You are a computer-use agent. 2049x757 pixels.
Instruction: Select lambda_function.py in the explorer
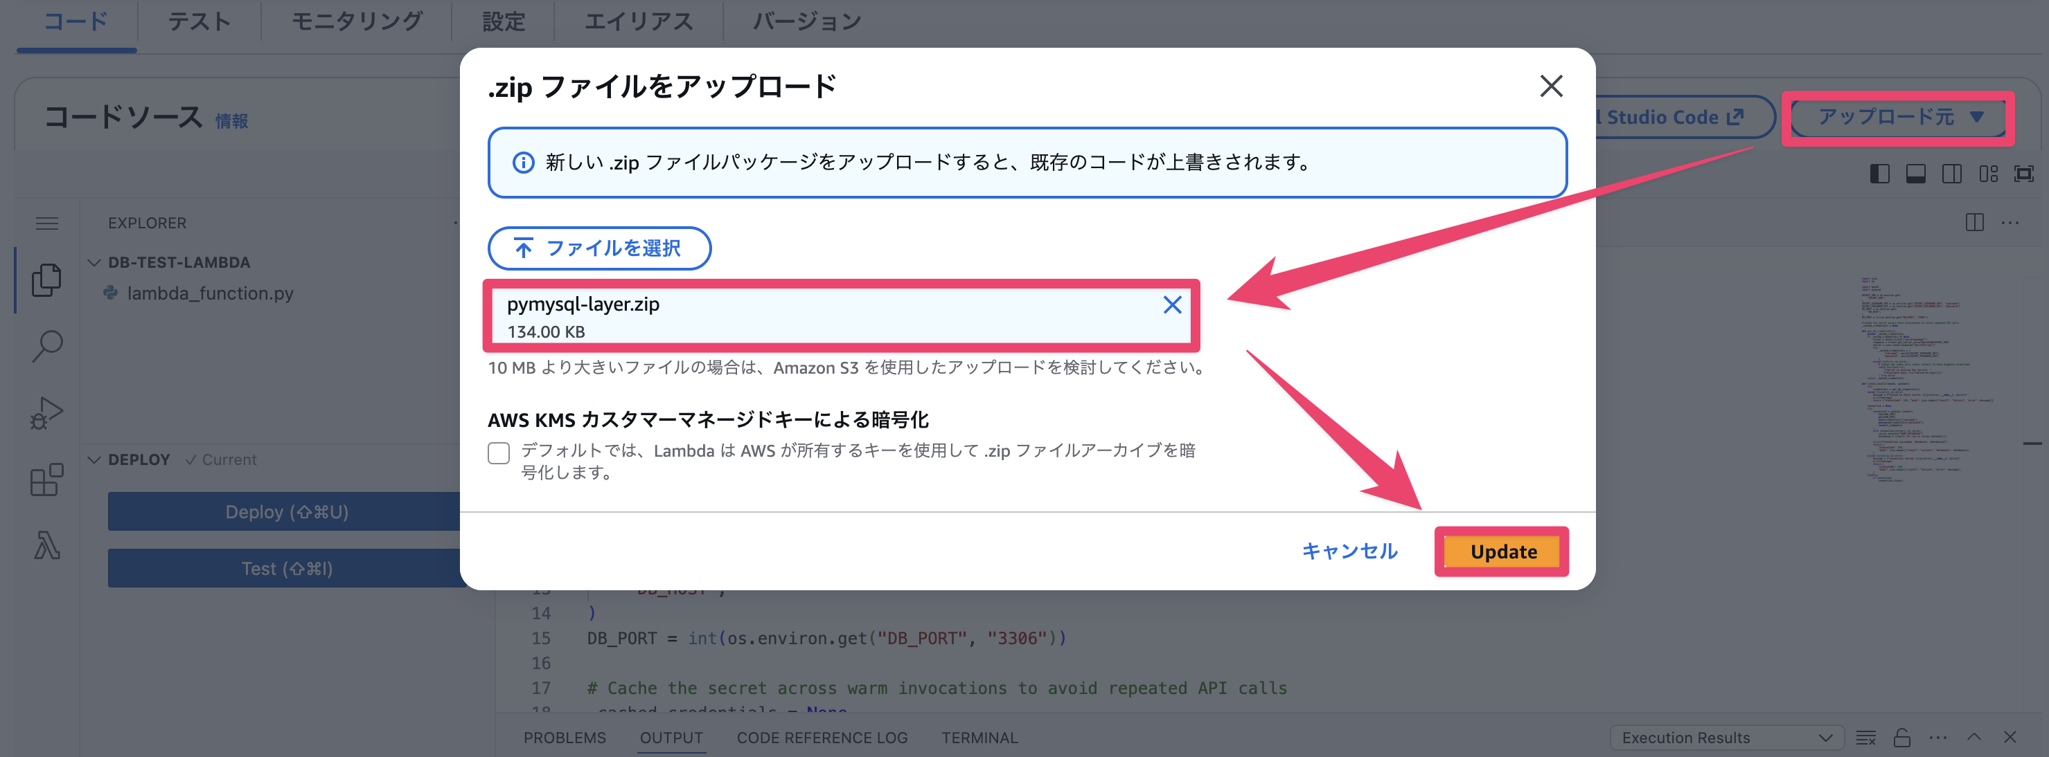click(210, 293)
